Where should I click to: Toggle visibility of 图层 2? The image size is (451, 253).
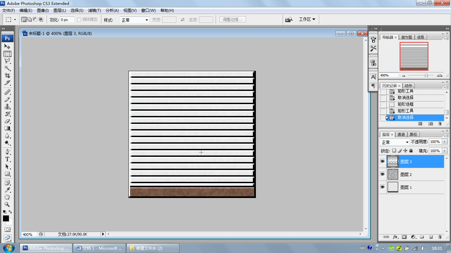pos(382,174)
